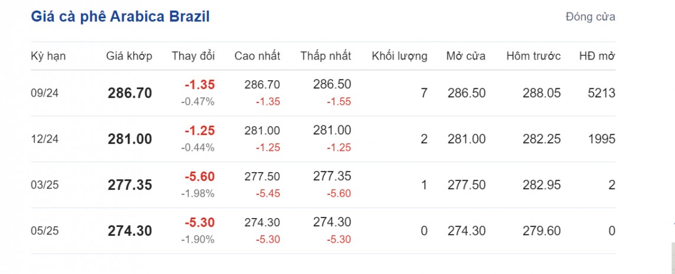Sort by the "Khối lượng" column header

click(x=399, y=57)
